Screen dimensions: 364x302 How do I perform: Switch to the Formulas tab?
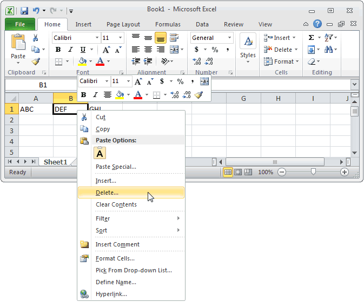pyautogui.click(x=168, y=24)
